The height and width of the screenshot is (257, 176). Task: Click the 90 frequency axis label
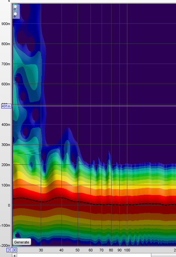[119, 250]
